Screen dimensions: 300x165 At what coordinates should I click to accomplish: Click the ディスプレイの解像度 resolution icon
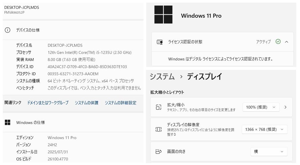coord(159,129)
